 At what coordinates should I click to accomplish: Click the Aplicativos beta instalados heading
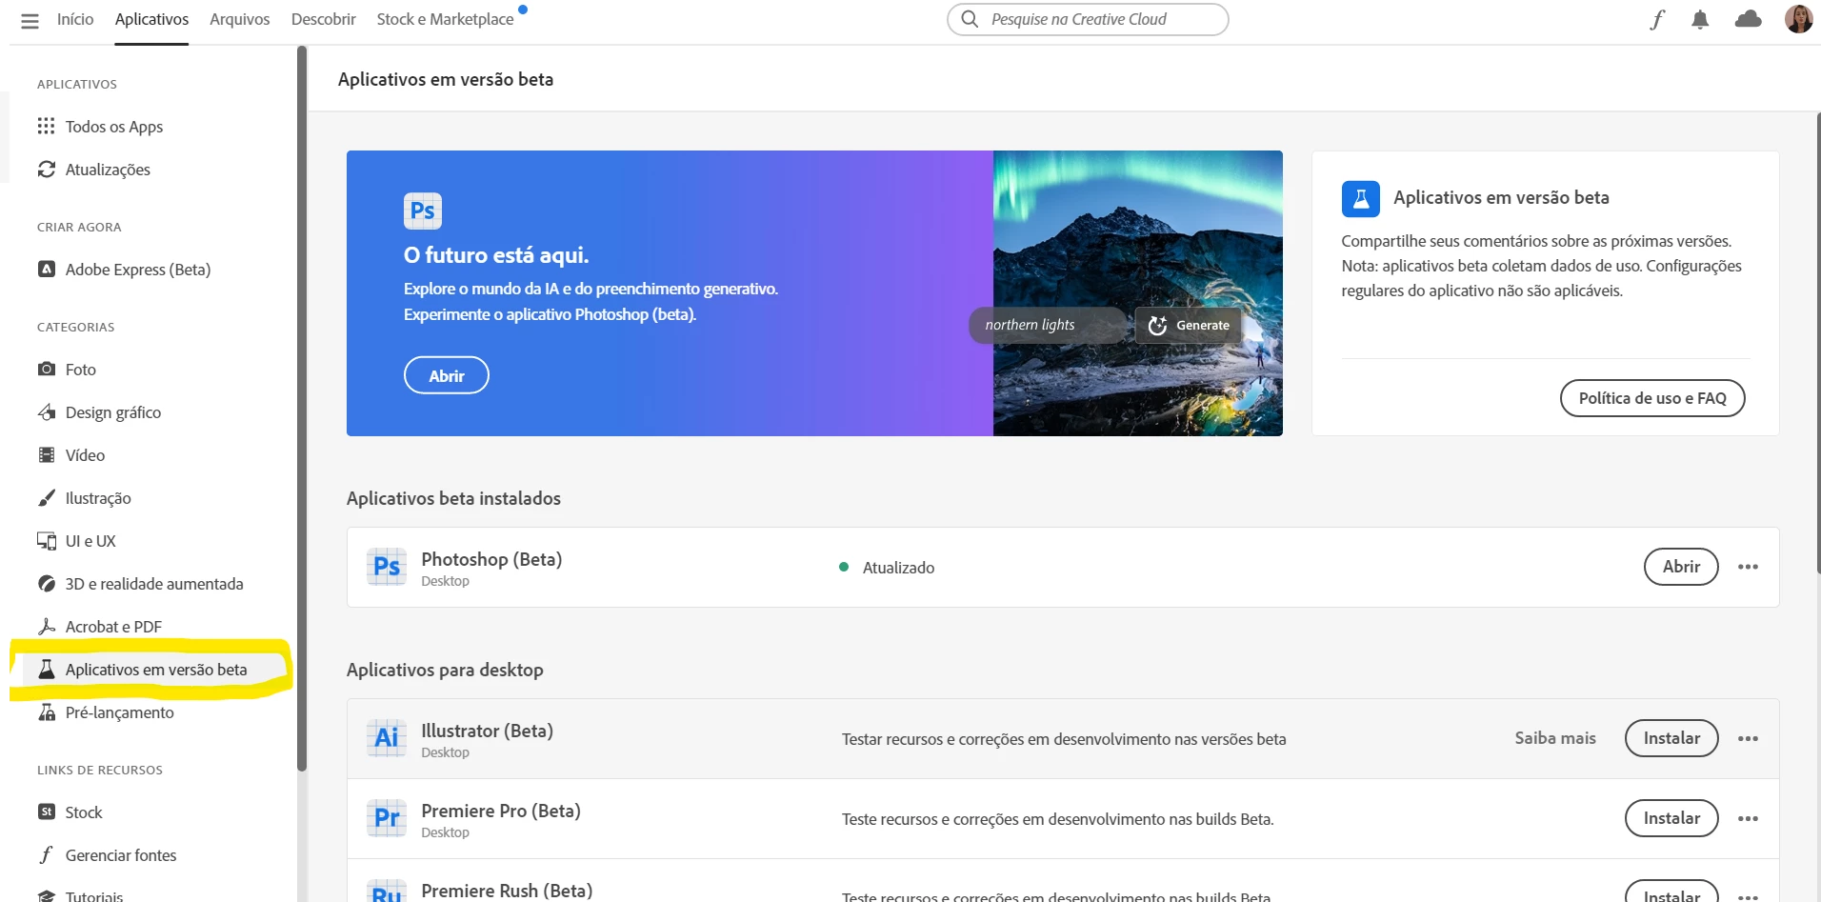[453, 498]
